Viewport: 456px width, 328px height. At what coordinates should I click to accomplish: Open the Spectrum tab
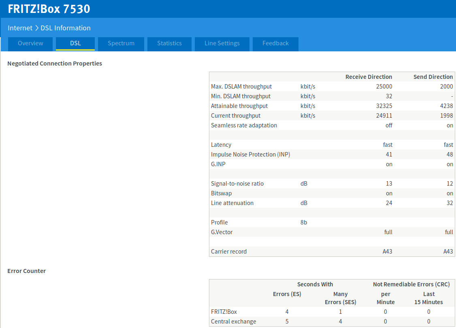click(121, 43)
